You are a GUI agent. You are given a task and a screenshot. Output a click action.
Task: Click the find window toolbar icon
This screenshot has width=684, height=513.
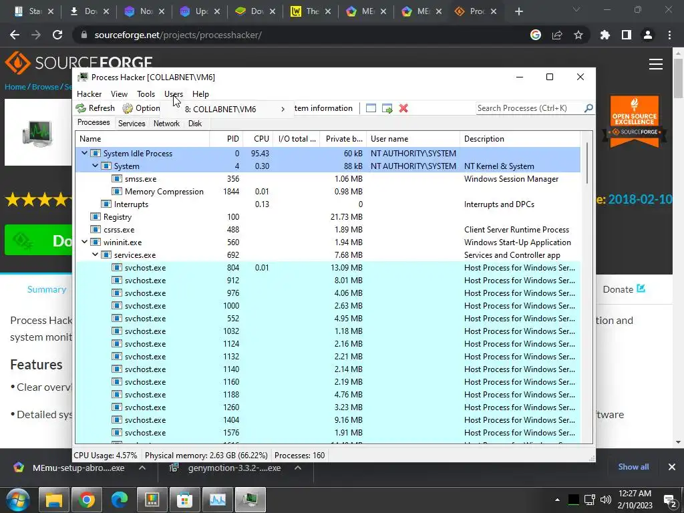(x=371, y=108)
